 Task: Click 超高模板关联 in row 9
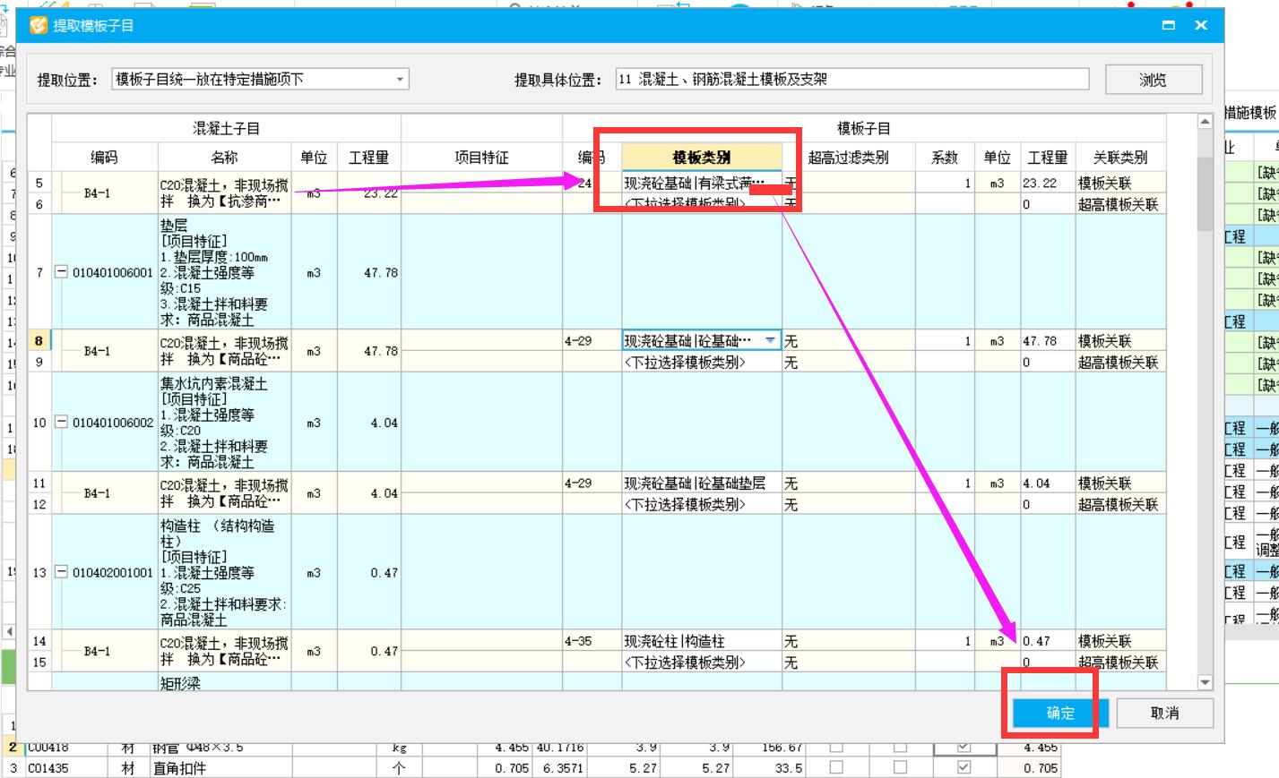click(1119, 362)
